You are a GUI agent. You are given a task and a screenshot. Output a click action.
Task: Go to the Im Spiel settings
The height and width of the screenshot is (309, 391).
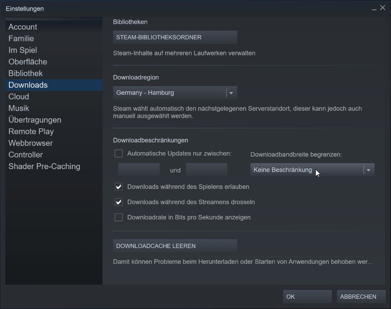[x=54, y=50]
